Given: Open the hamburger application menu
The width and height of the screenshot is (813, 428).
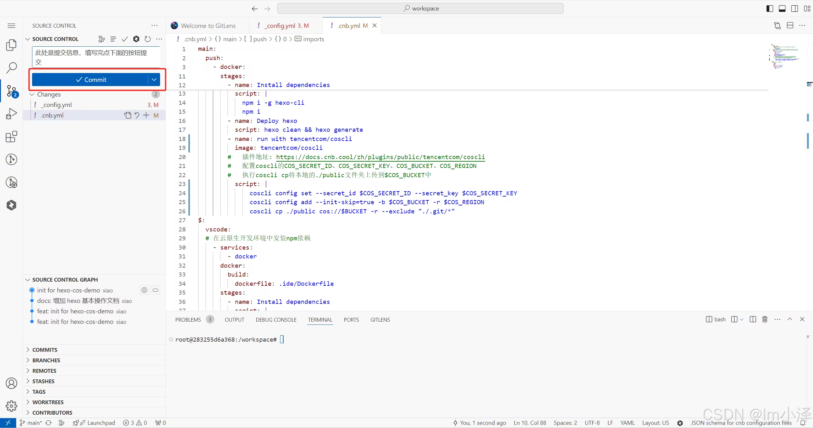Looking at the screenshot, I should pyautogui.click(x=11, y=26).
